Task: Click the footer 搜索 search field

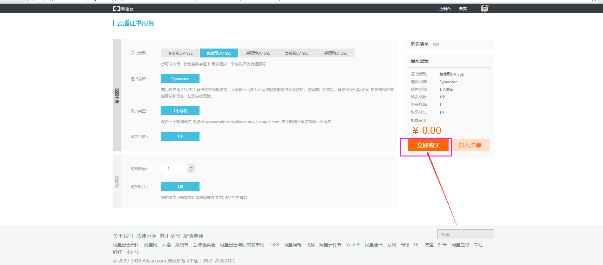Action: tap(465, 234)
